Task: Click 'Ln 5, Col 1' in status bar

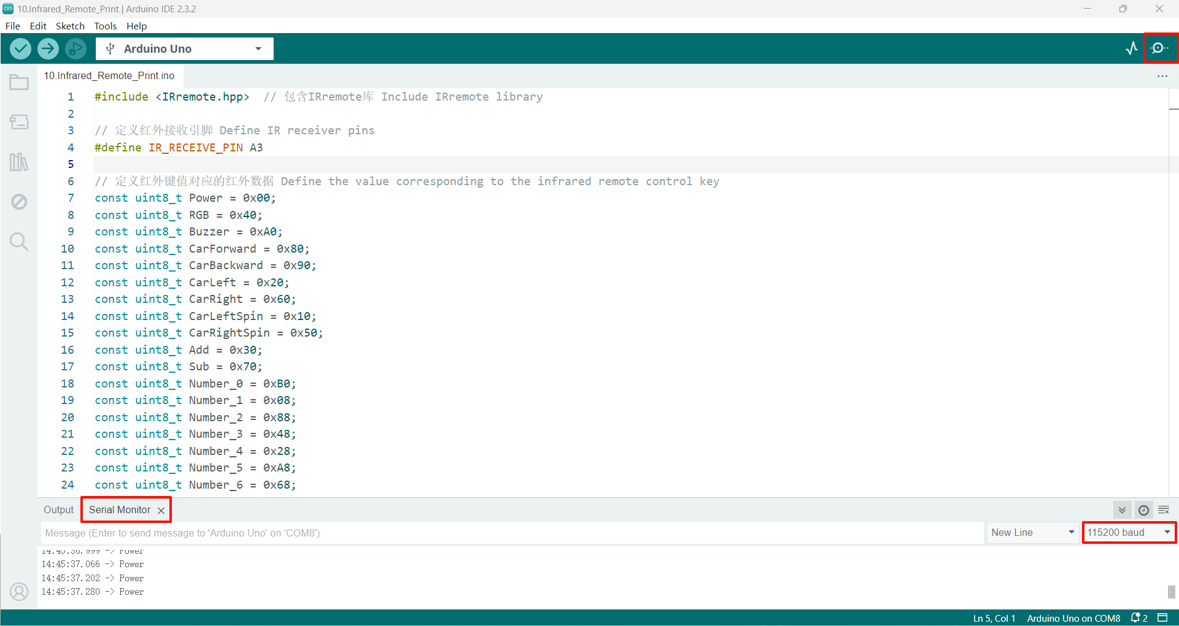Action: [994, 618]
